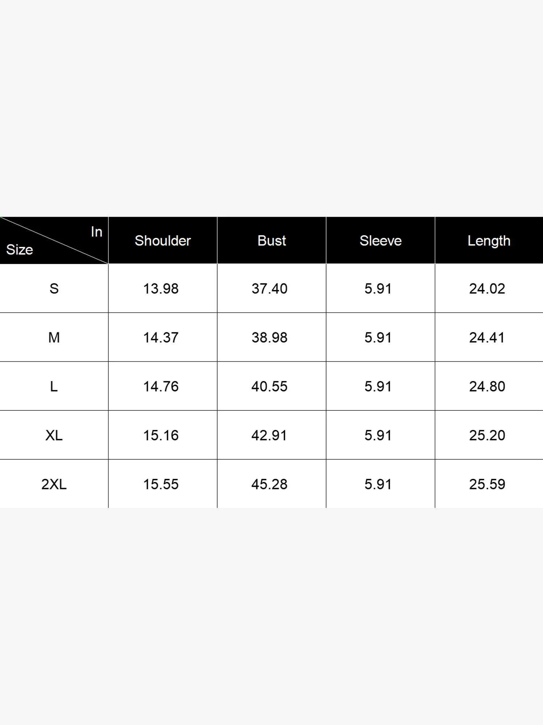
Task: Select the M size row label
Action: click(54, 337)
